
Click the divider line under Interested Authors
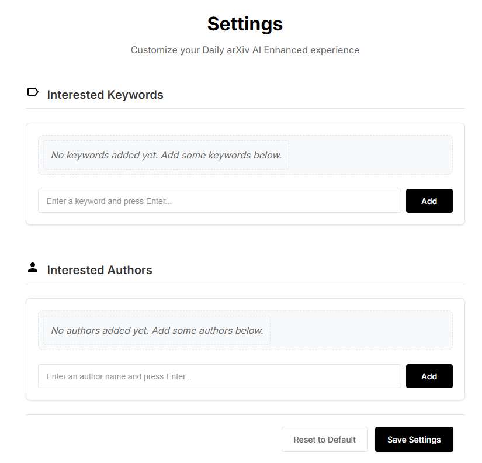[x=245, y=284]
